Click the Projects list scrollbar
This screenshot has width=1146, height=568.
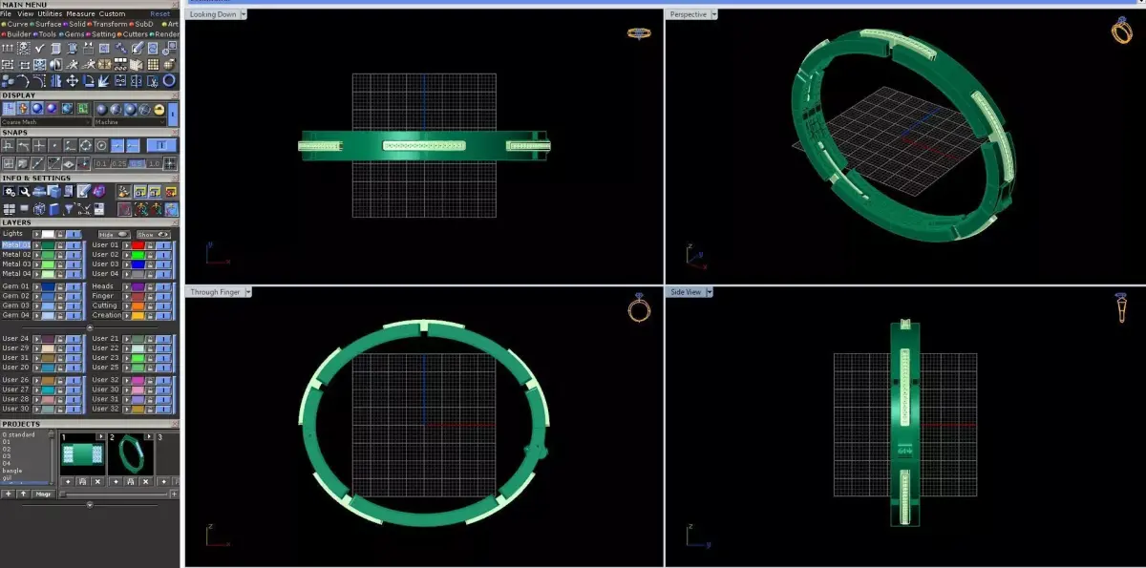tap(52, 456)
